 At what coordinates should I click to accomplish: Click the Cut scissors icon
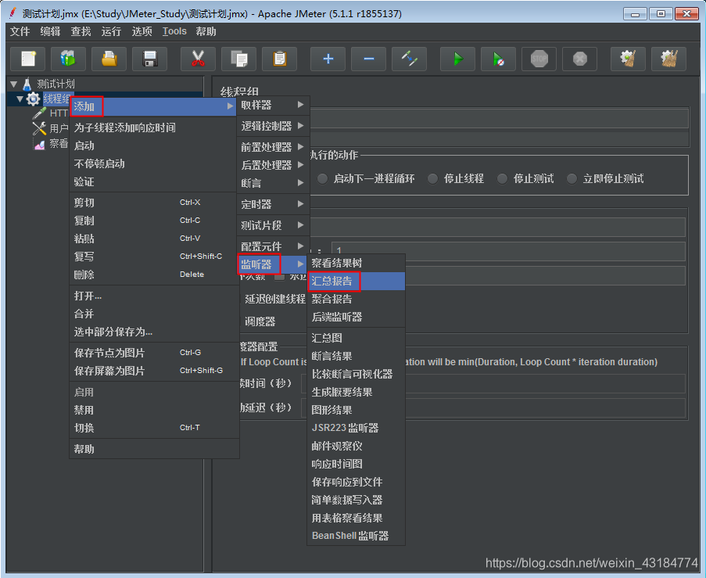(198, 59)
